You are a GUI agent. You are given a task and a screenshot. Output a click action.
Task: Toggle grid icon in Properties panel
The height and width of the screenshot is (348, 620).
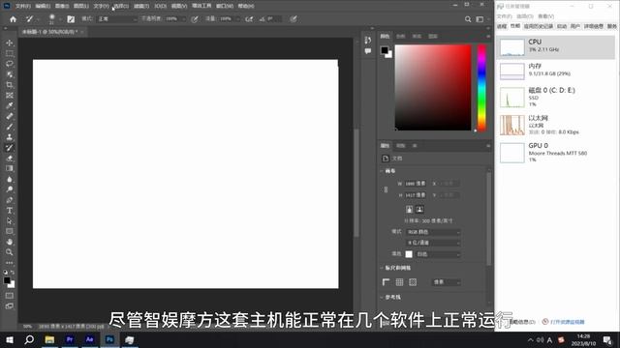click(399, 282)
